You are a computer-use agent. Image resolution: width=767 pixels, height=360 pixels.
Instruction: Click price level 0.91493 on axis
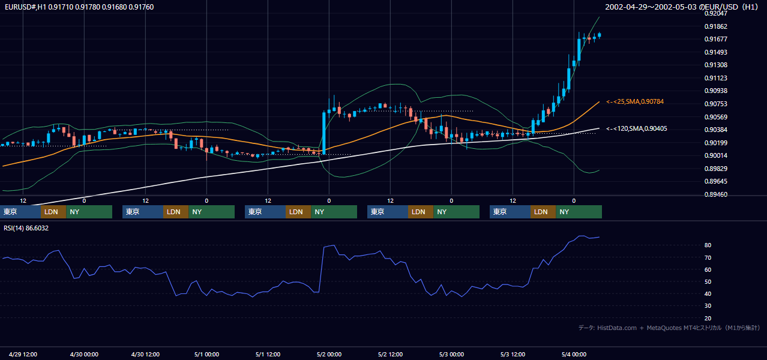[x=716, y=52]
